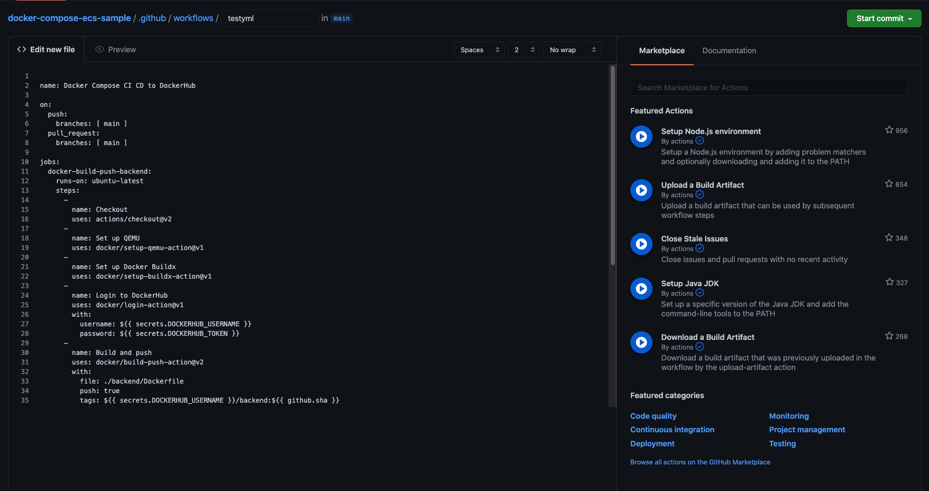The width and height of the screenshot is (929, 491).
Task: Click the 'uses: docker/build-push-action@v2' line
Action: (x=138, y=362)
